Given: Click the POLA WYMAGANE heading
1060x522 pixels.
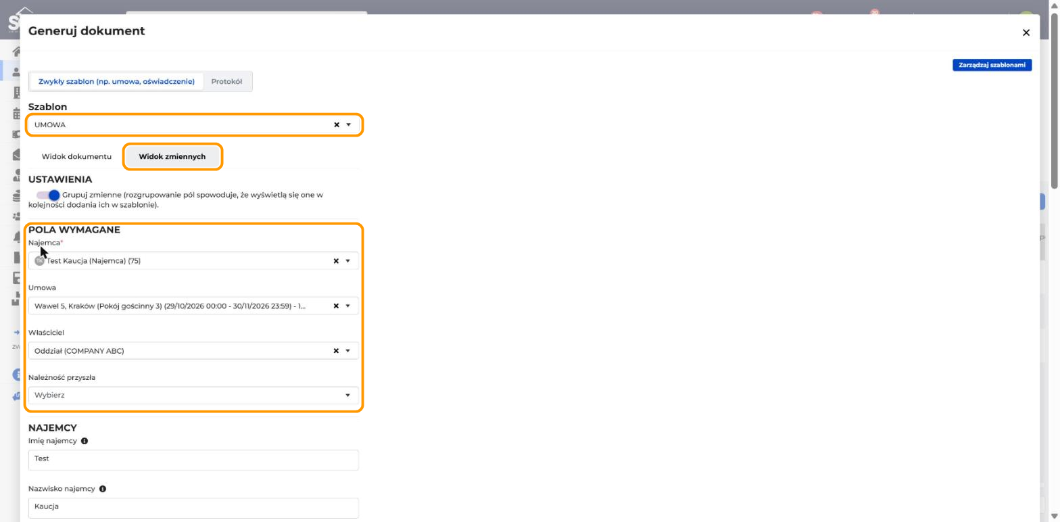Looking at the screenshot, I should (x=74, y=230).
